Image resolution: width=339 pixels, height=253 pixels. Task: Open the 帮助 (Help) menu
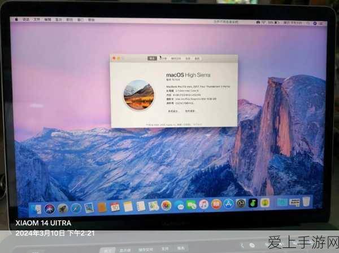(x=91, y=20)
